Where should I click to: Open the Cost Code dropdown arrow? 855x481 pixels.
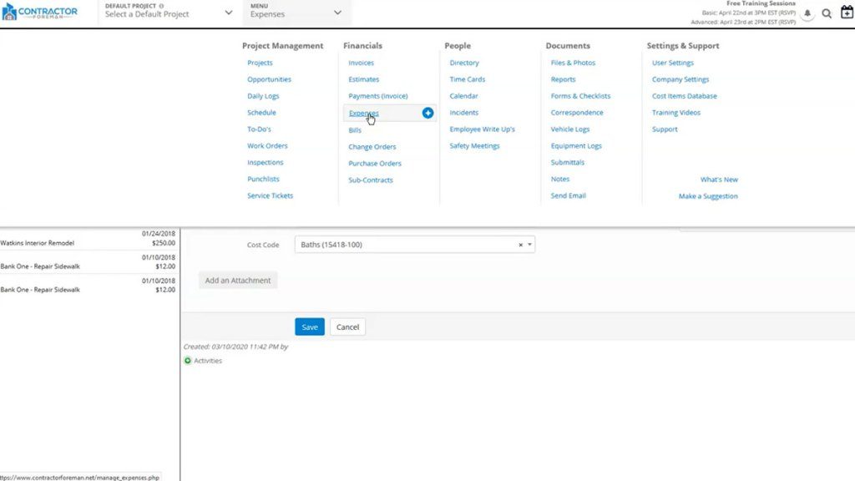[529, 244]
